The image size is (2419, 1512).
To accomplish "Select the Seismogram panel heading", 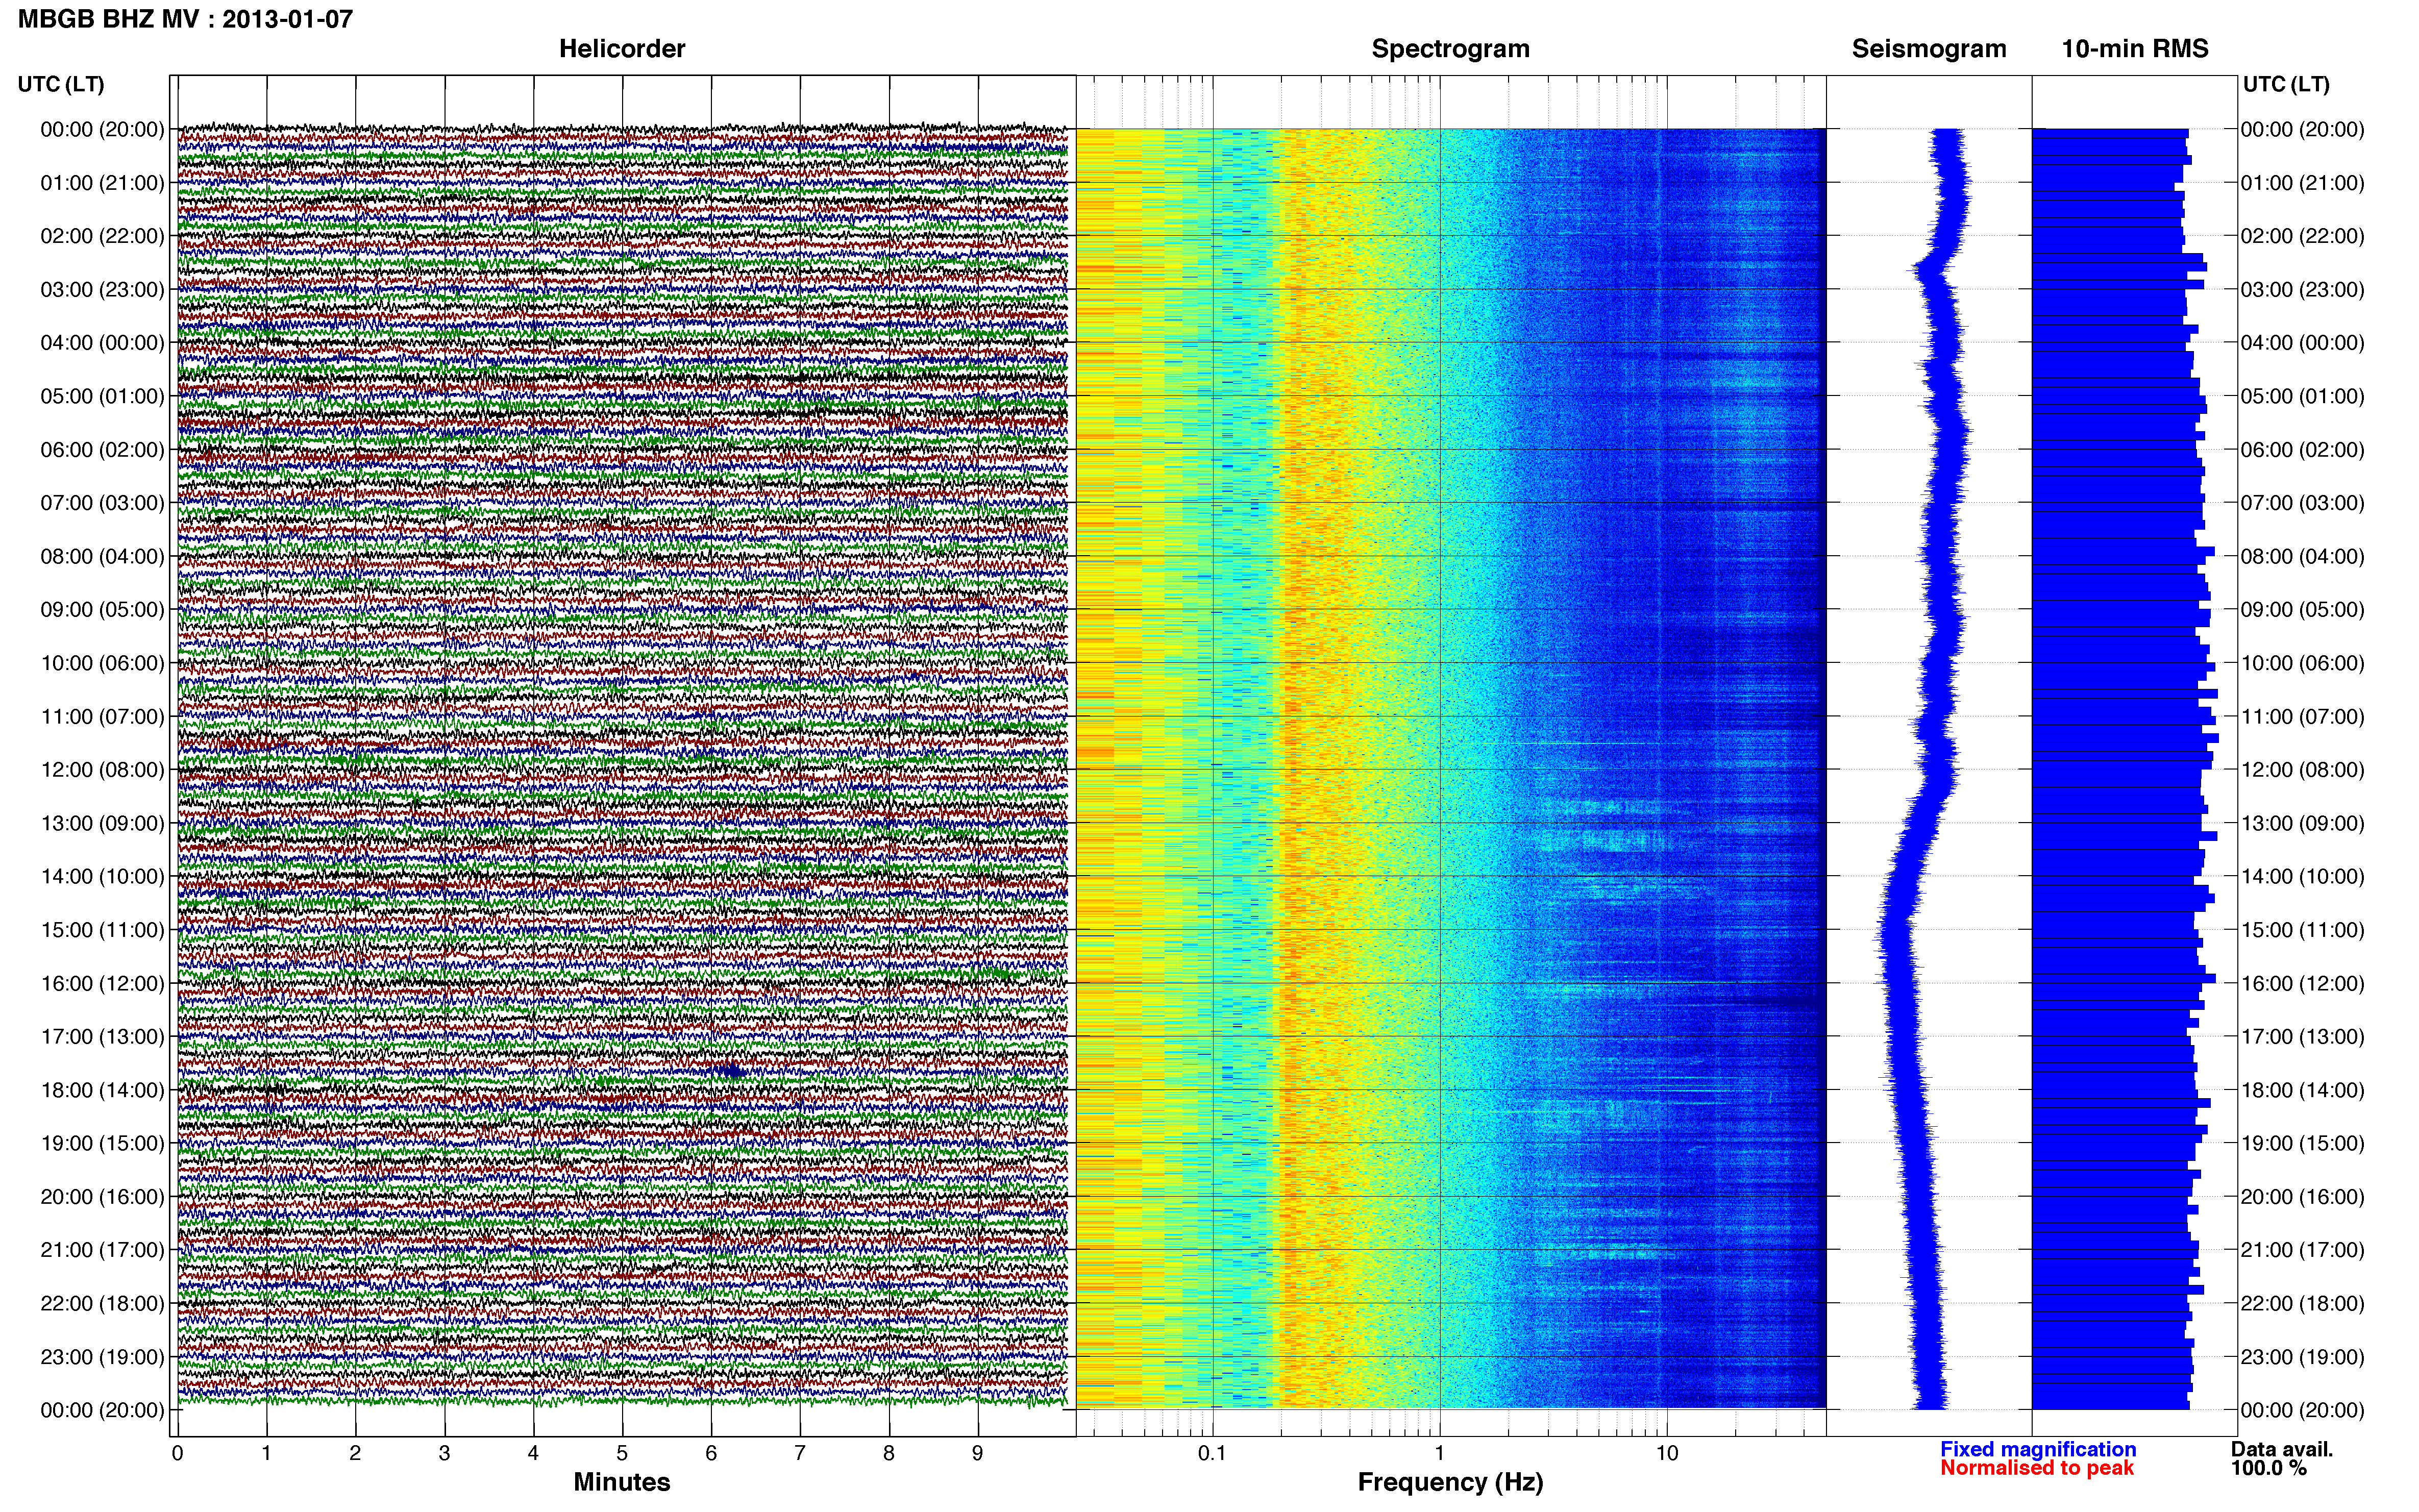I will [x=1929, y=49].
